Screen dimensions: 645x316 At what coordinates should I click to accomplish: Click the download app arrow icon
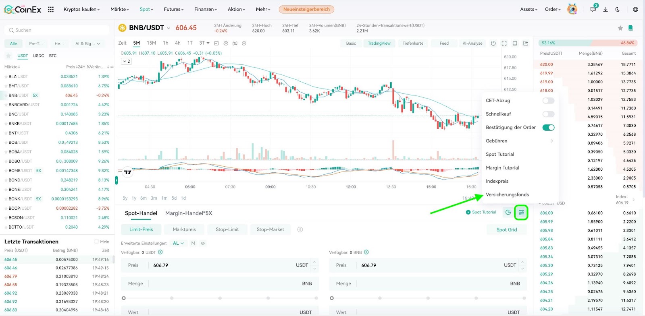(x=605, y=9)
